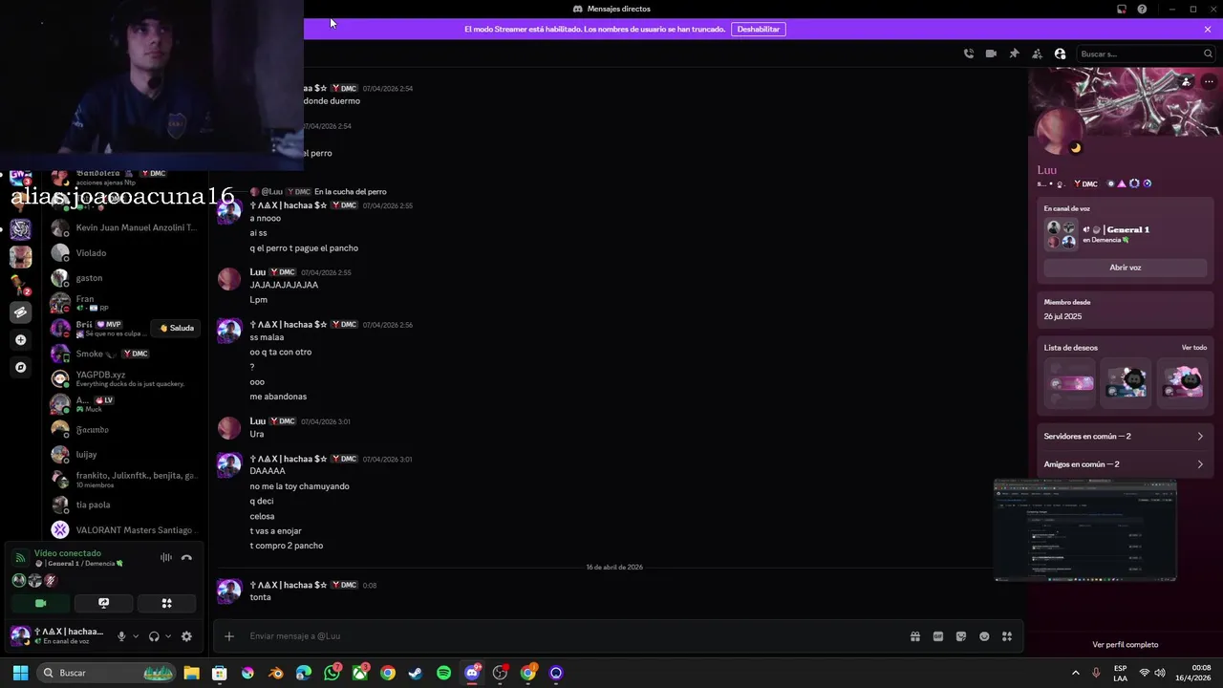This screenshot has height=688, width=1223.
Task: Disable Streamer mode with Deshabilitar
Action: point(759,29)
